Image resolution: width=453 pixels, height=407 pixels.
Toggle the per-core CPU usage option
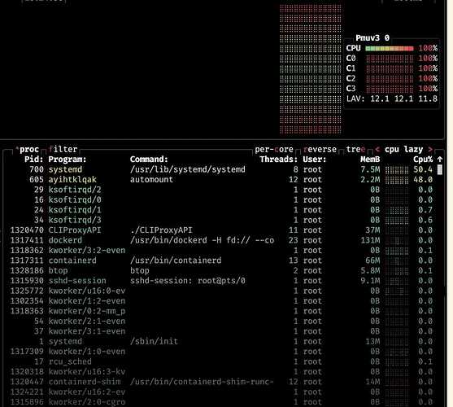coord(274,149)
